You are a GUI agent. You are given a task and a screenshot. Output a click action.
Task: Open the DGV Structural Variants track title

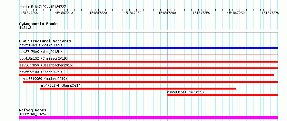click(x=45, y=41)
